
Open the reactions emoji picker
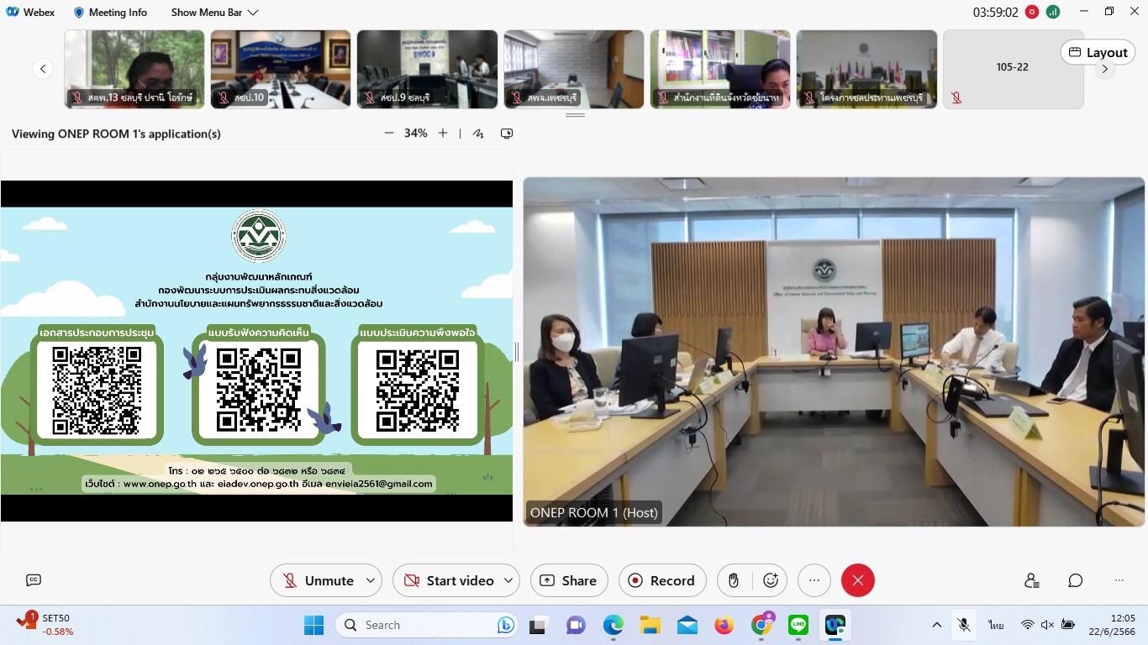pyautogui.click(x=770, y=580)
